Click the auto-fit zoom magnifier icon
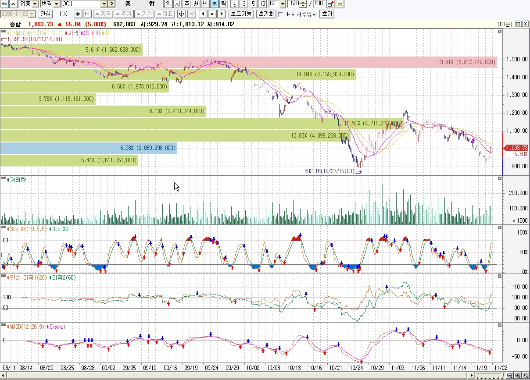Screen dimensions: 530x380 525,376
